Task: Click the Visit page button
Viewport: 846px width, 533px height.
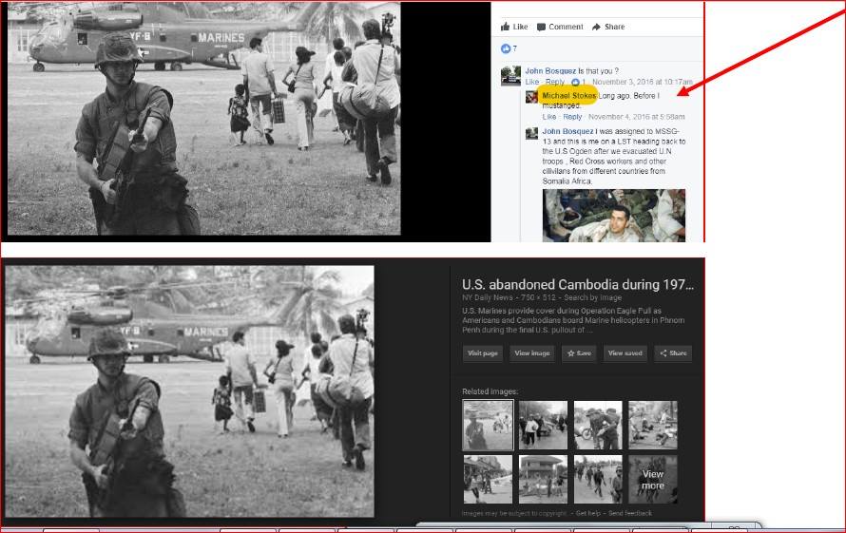Action: (483, 353)
